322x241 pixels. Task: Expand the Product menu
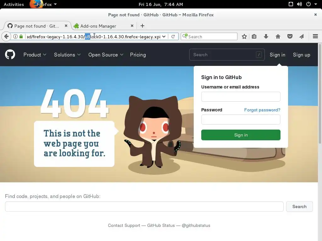[35, 55]
